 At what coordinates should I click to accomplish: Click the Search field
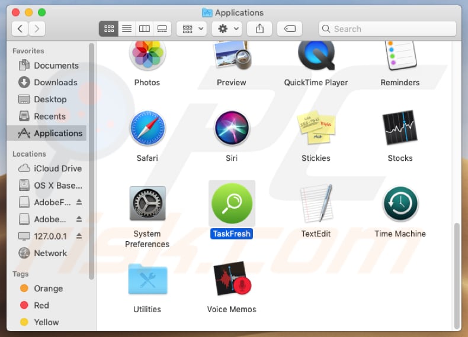point(387,29)
